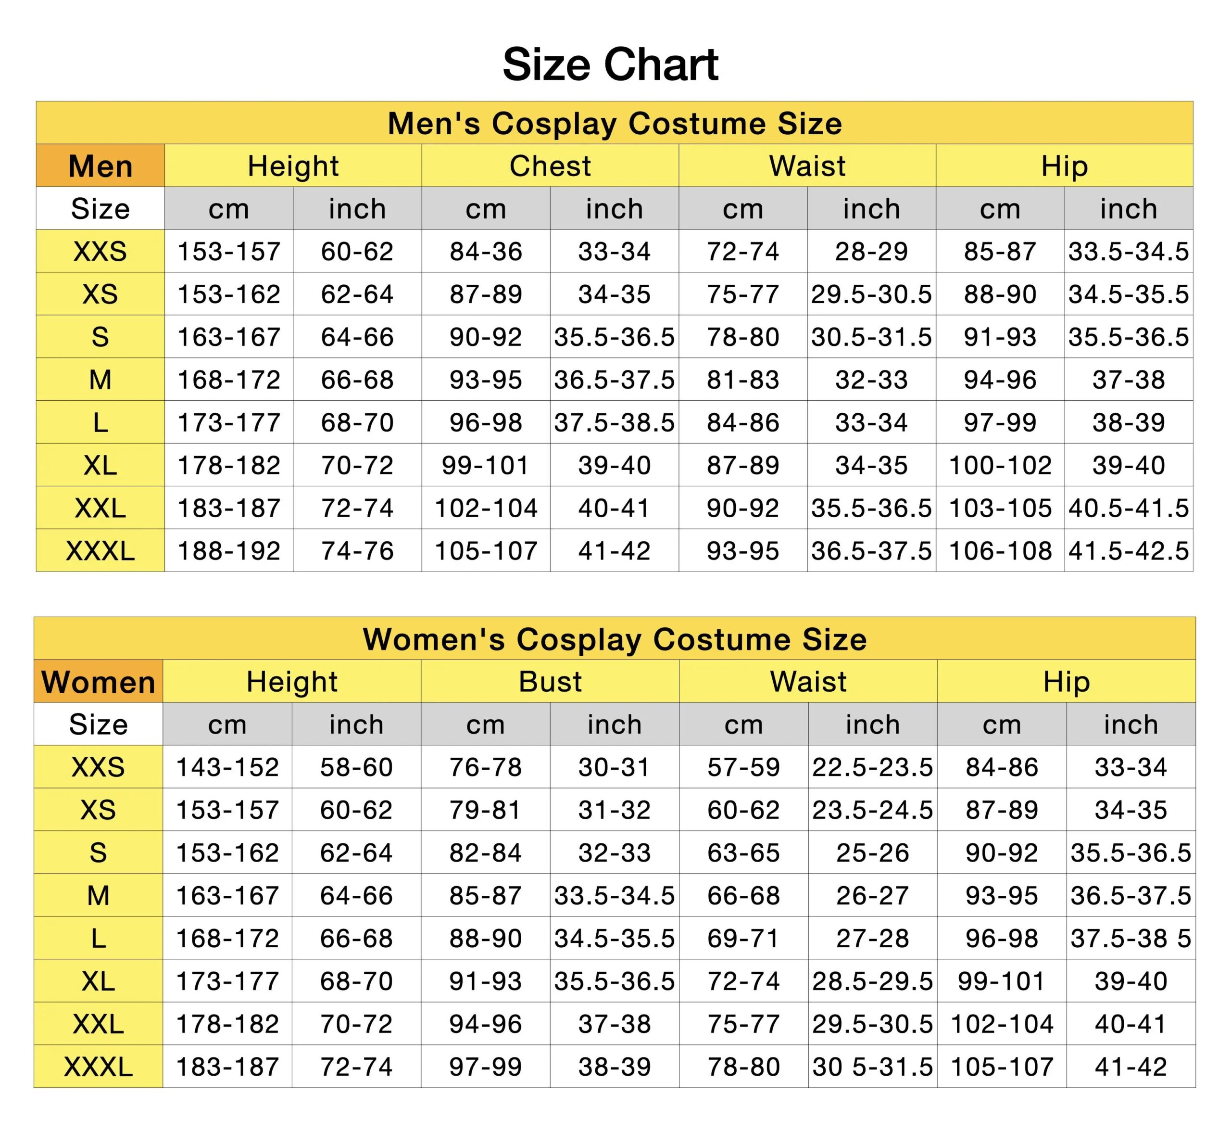
Task: Select the orange Men header cell
Action: coord(100,166)
